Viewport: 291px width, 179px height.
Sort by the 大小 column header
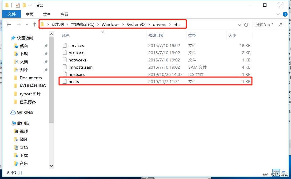[x=232, y=35]
